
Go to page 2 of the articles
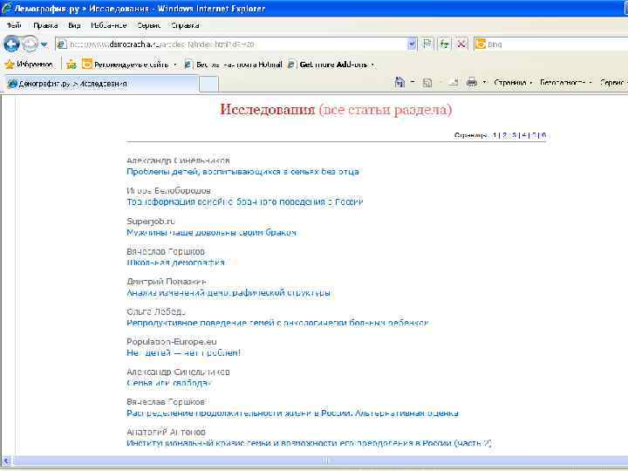pyautogui.click(x=505, y=135)
